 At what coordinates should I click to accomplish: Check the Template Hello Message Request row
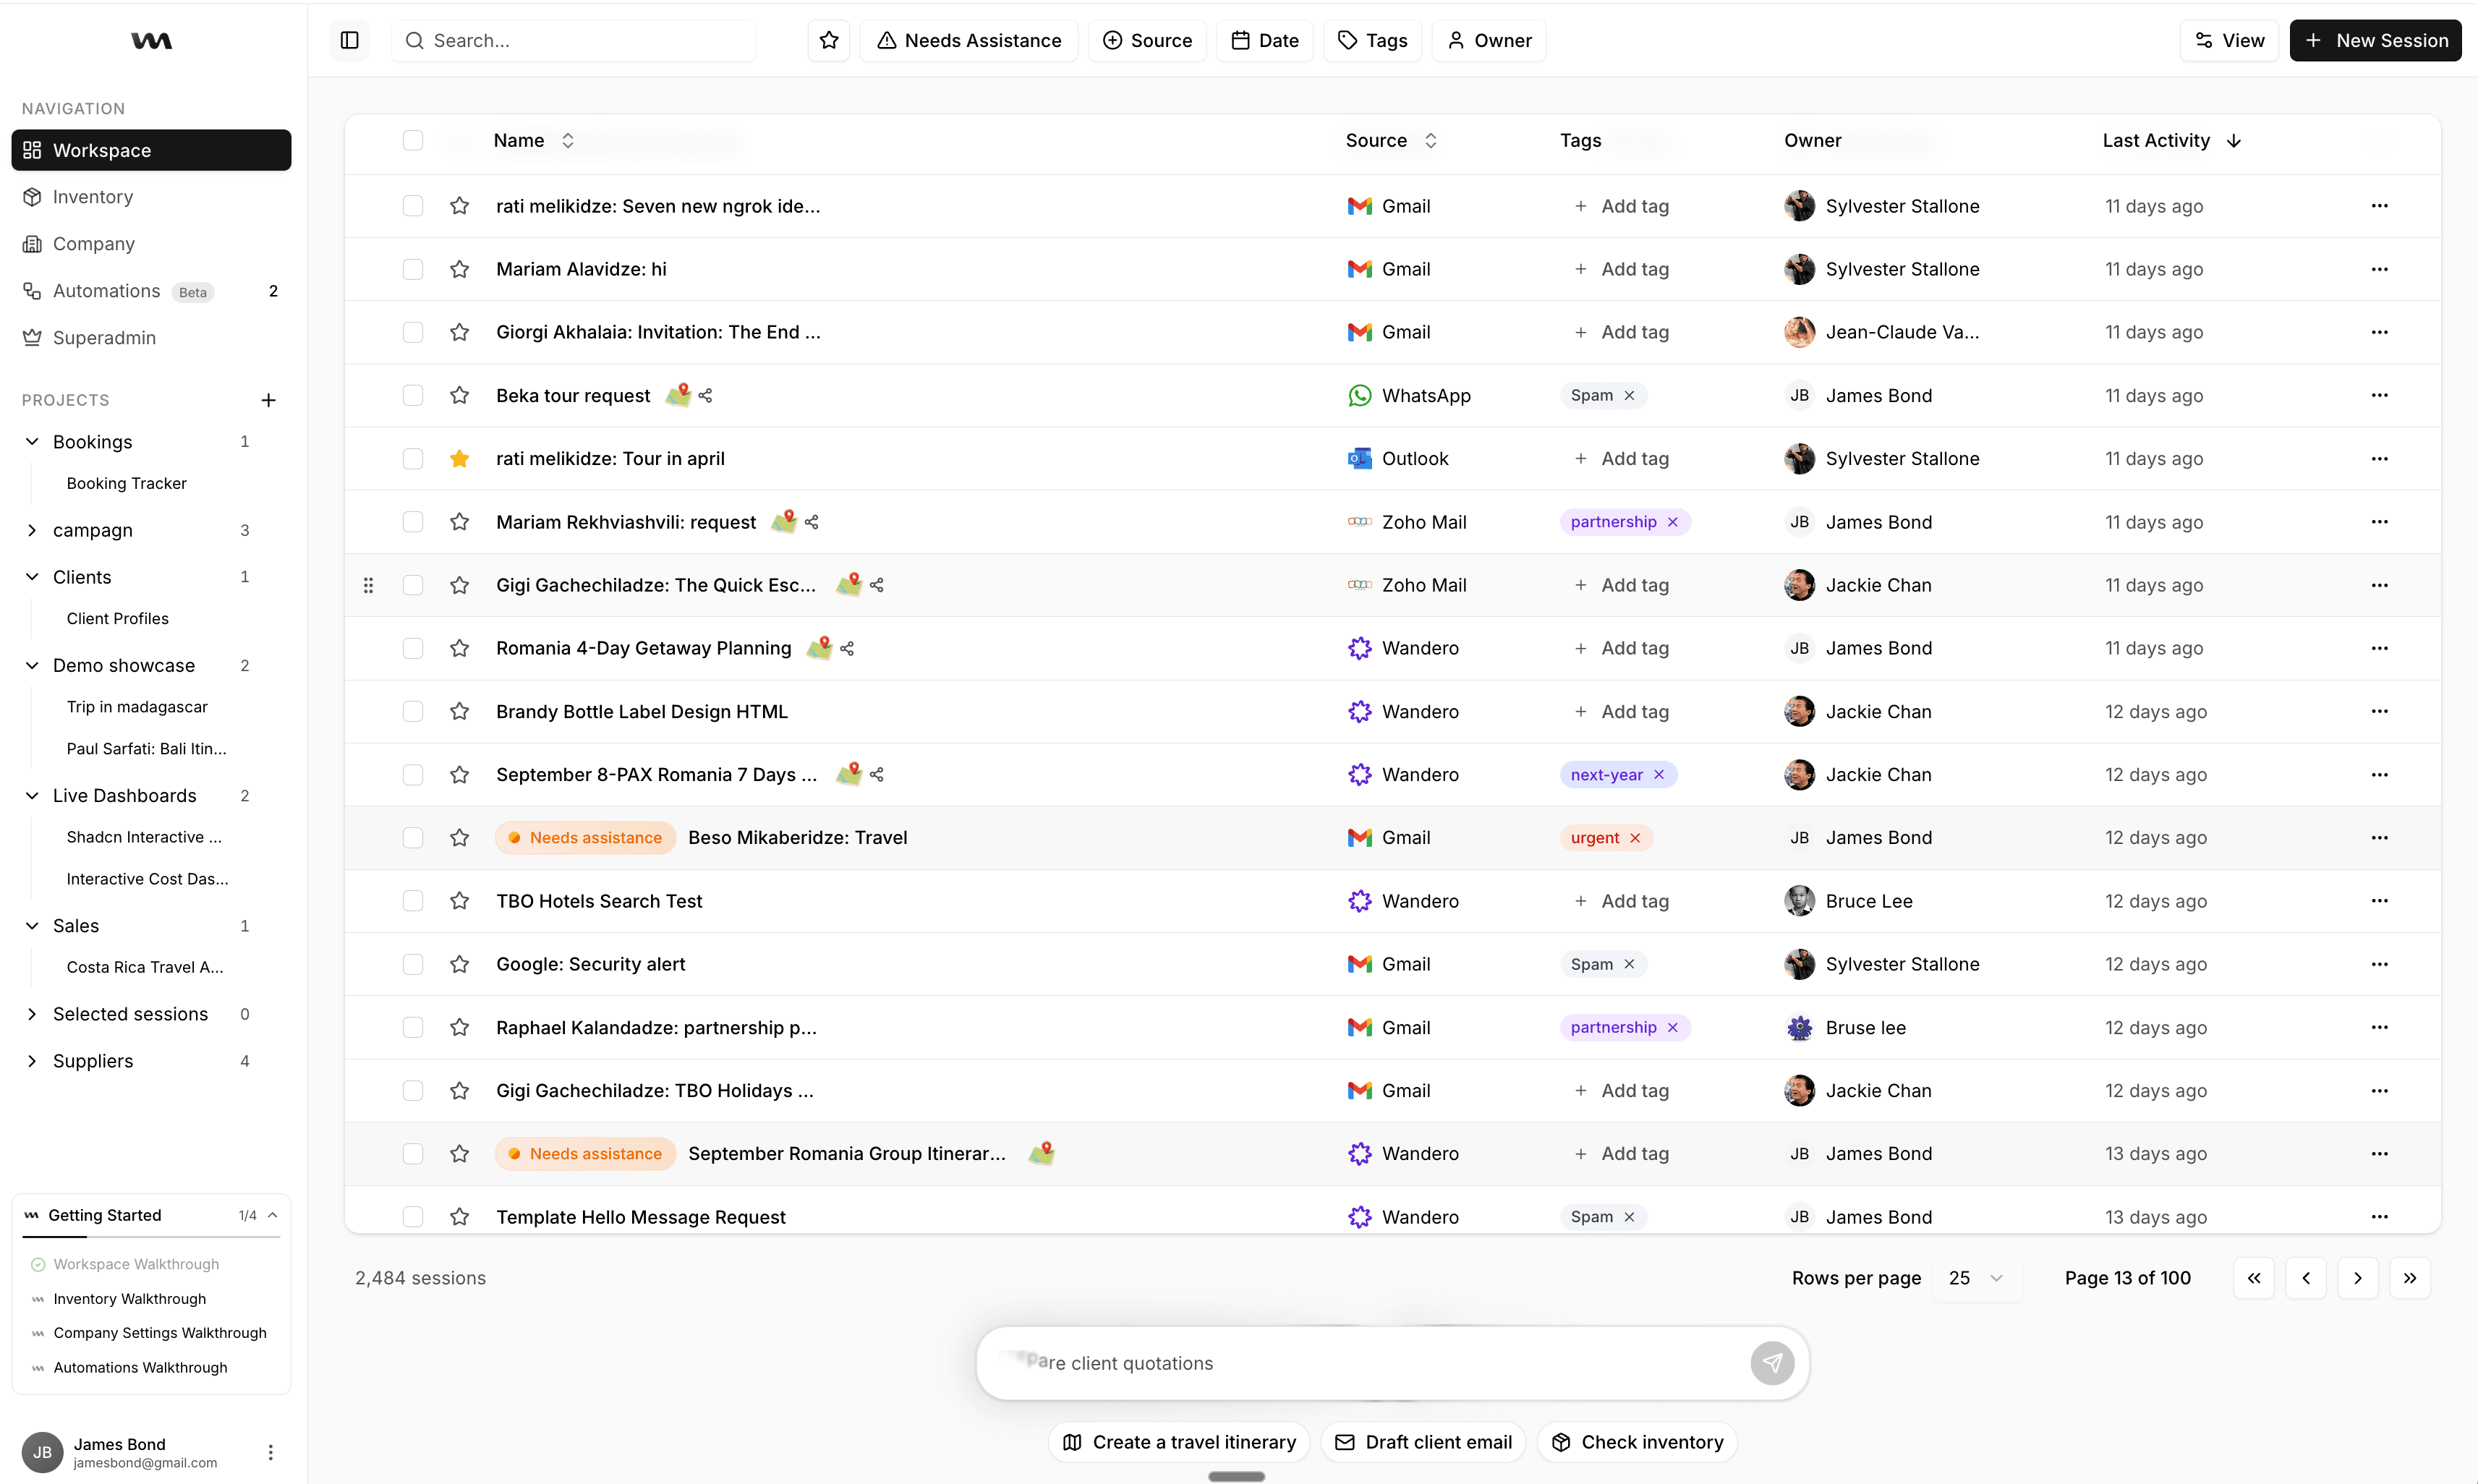tap(412, 1216)
